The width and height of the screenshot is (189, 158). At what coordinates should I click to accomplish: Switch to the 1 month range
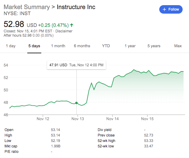(58, 46)
